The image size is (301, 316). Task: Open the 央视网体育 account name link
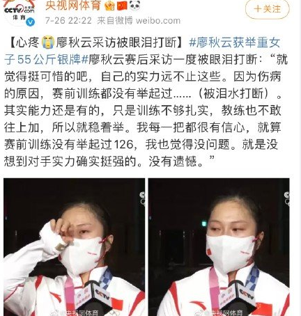point(73,6)
